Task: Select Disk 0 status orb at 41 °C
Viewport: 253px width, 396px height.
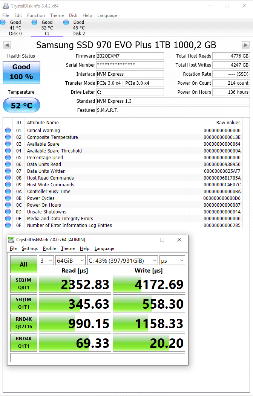Action: pyautogui.click(x=3, y=22)
